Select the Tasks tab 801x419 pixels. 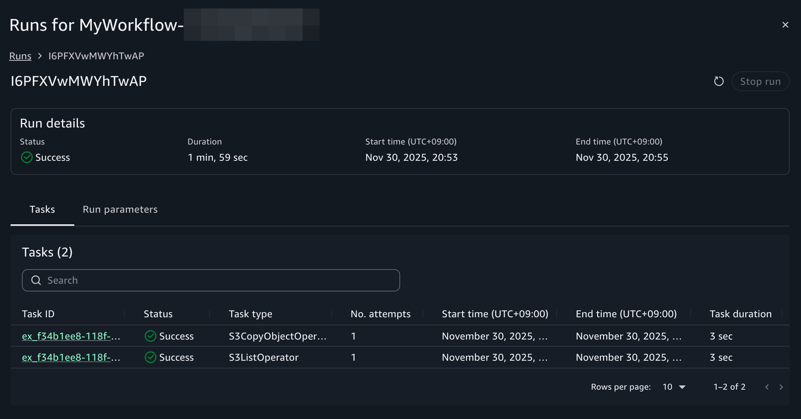point(42,209)
